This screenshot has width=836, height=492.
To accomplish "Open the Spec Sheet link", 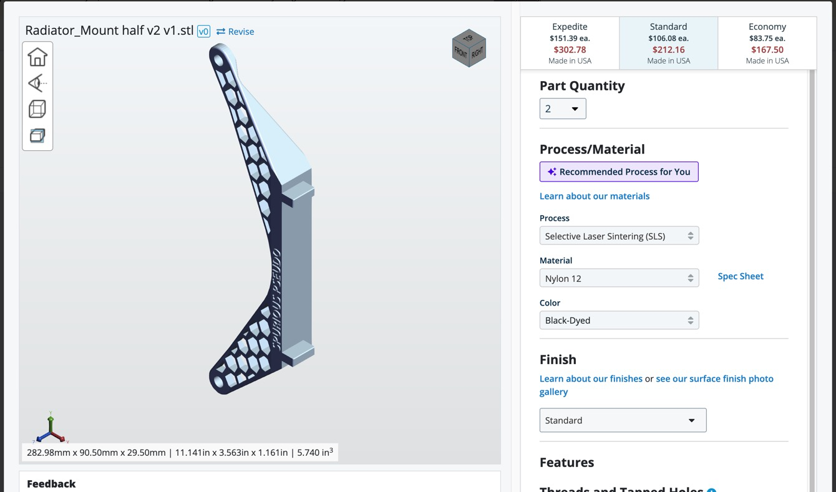I will click(741, 276).
